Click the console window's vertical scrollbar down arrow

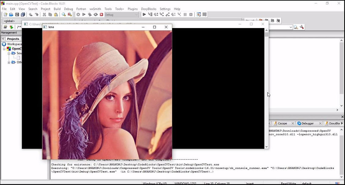click(266, 147)
